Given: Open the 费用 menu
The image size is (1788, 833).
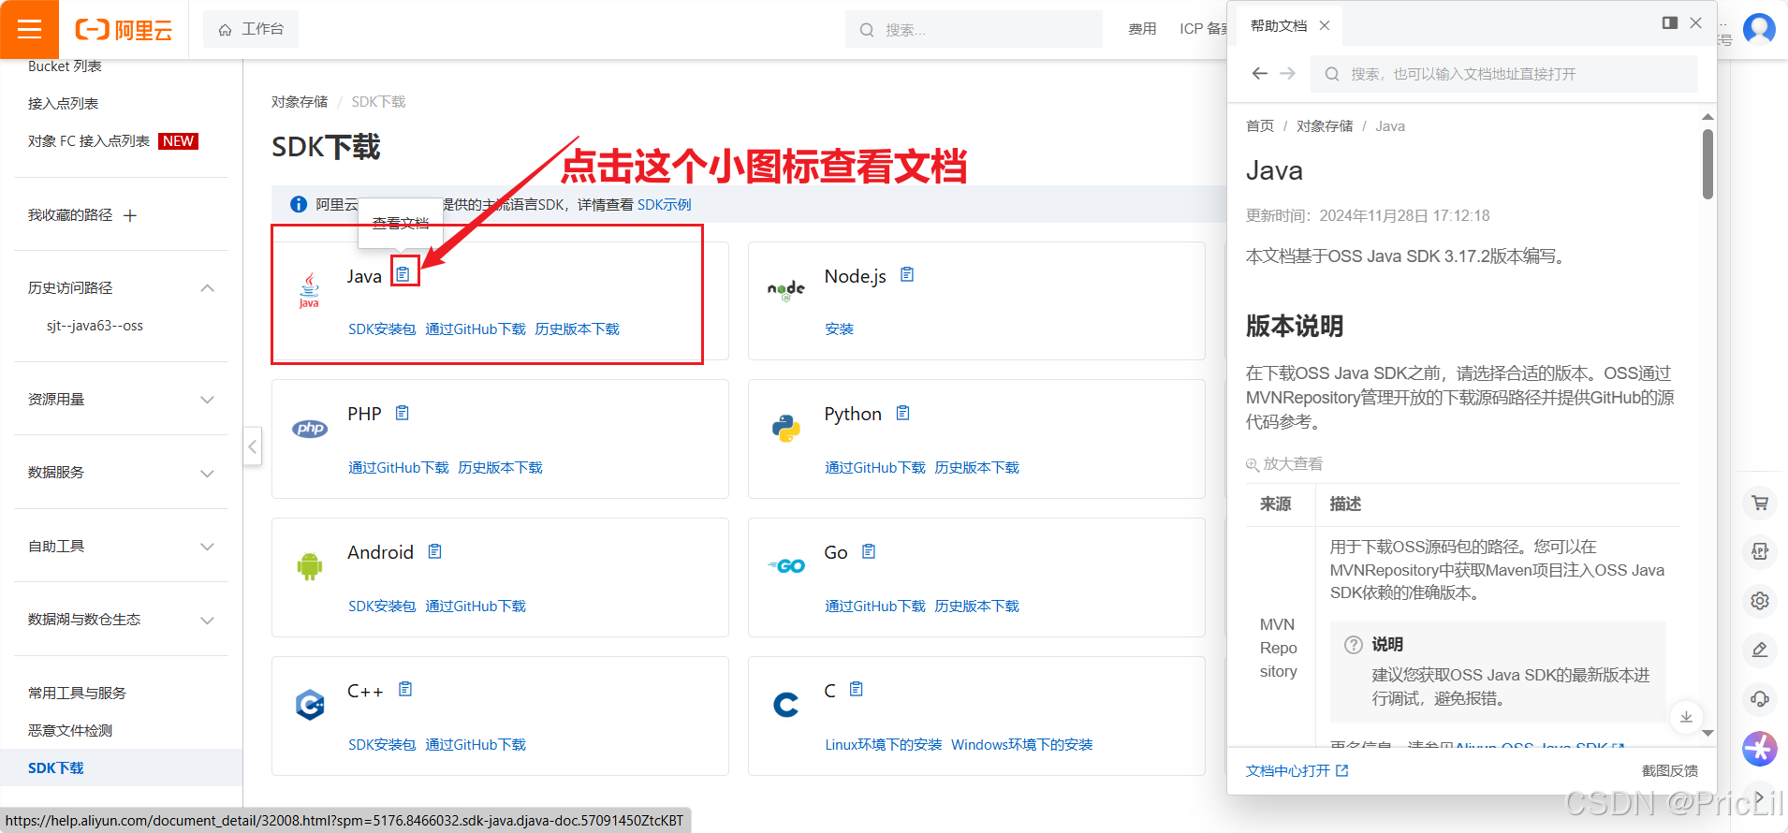Looking at the screenshot, I should click(1142, 29).
